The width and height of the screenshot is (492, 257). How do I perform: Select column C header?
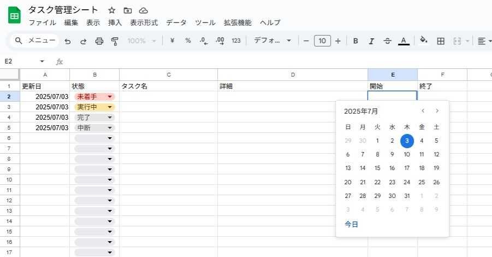[x=169, y=75]
